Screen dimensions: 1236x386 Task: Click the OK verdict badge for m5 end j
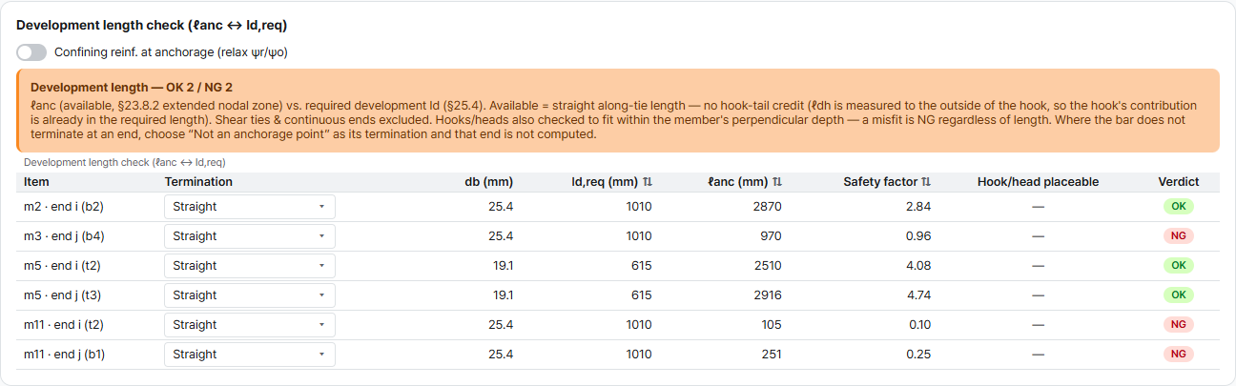1178,295
